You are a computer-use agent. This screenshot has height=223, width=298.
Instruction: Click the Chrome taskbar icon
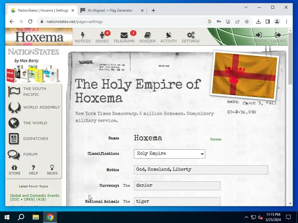point(50,217)
